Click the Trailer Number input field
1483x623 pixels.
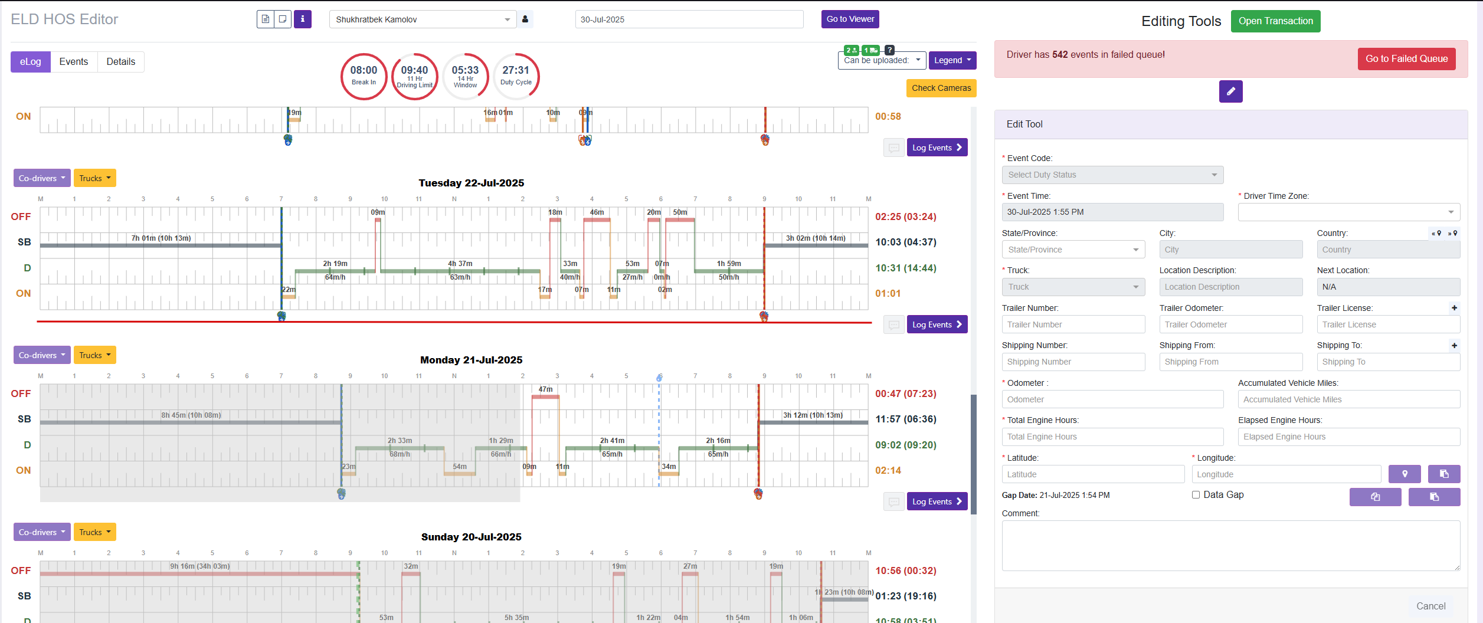1073,324
